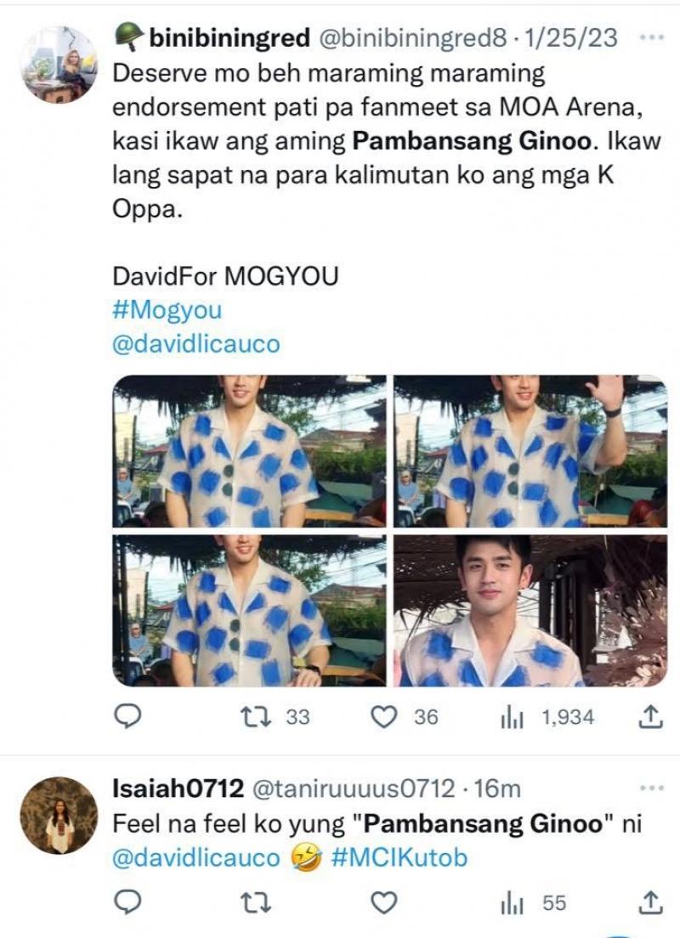Open the top-right photo with waving hand
Image resolution: width=680 pixels, height=938 pixels.
[530, 451]
